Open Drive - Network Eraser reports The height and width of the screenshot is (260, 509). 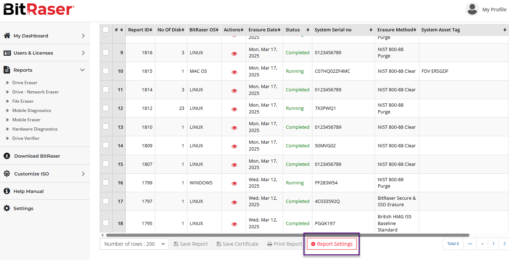36,92
